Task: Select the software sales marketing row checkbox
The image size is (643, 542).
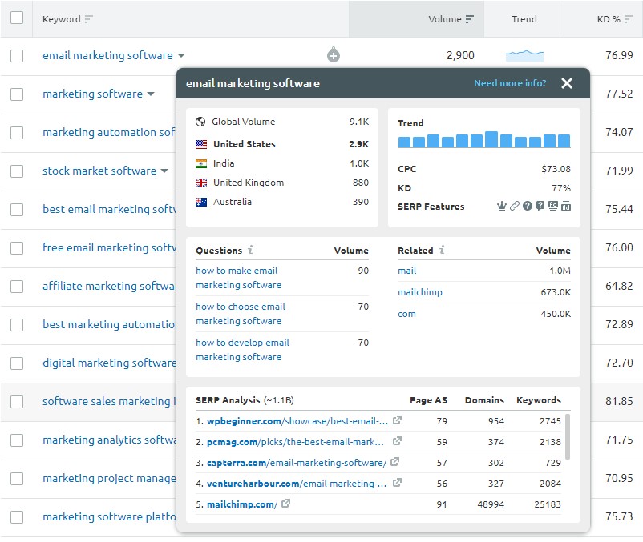Action: pos(17,402)
